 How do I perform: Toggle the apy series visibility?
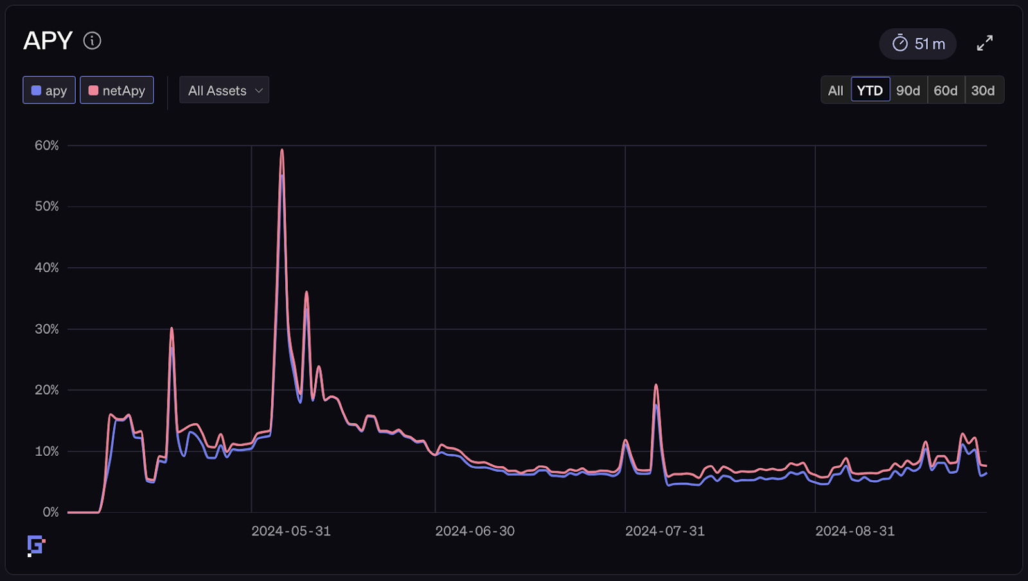coord(49,90)
